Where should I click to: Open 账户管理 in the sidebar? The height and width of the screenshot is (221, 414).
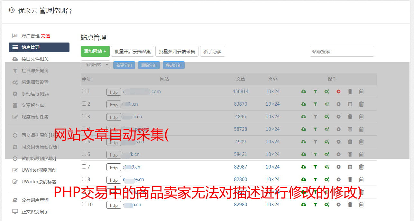[x=31, y=36]
